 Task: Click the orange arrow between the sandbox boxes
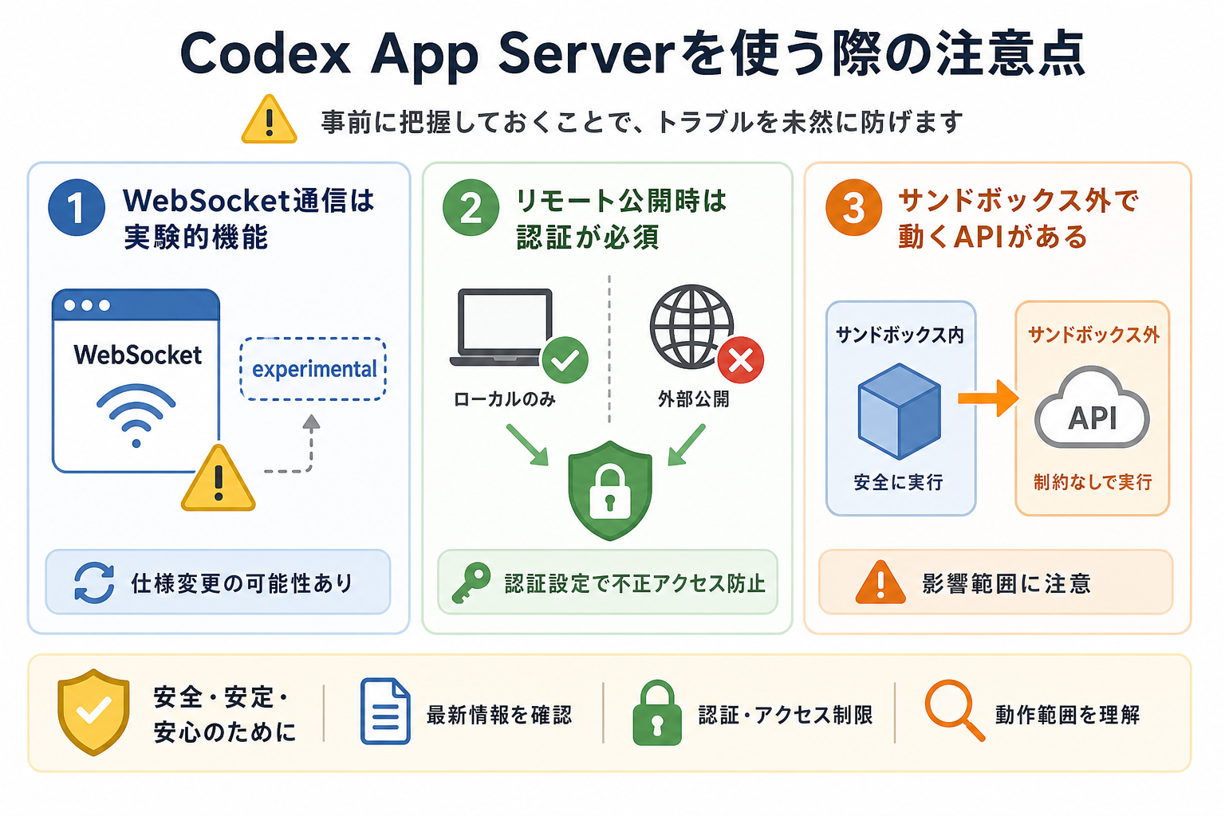pyautogui.click(x=988, y=398)
